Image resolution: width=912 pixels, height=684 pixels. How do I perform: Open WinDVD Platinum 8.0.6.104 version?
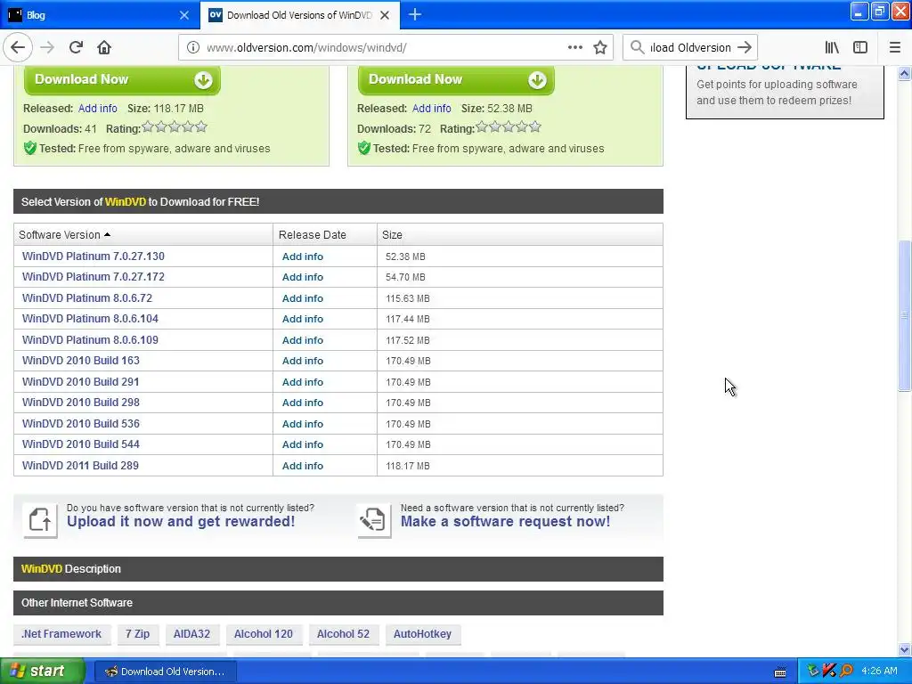[90, 319]
